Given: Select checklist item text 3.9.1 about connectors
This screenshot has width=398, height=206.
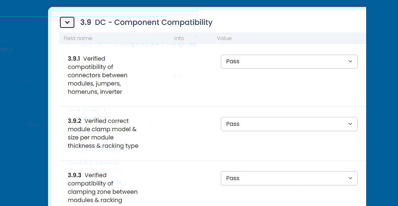Looking at the screenshot, I should point(98,75).
